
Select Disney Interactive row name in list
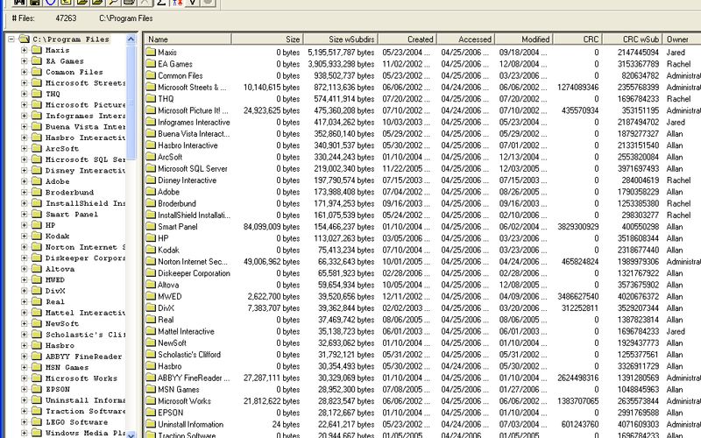coord(187,180)
